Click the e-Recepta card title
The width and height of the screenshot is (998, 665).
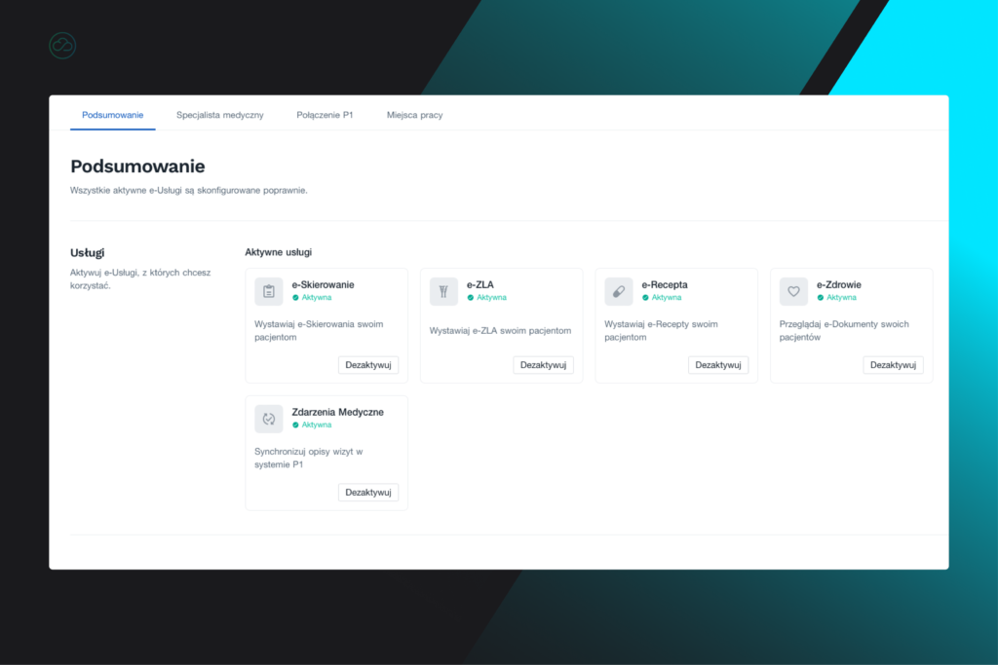point(665,285)
